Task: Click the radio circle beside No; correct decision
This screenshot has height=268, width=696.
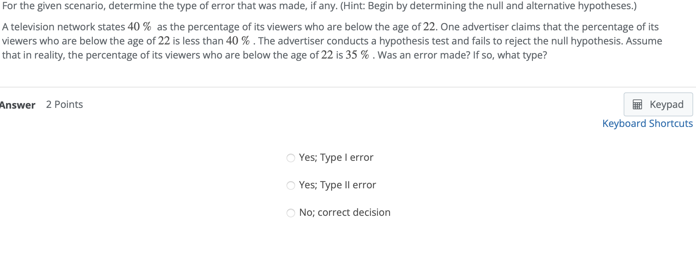Action: click(x=291, y=213)
